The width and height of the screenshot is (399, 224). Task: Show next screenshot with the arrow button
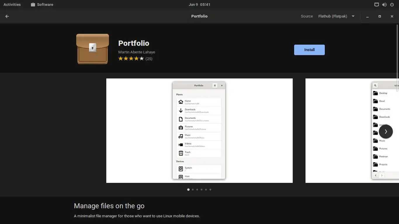tap(386, 132)
